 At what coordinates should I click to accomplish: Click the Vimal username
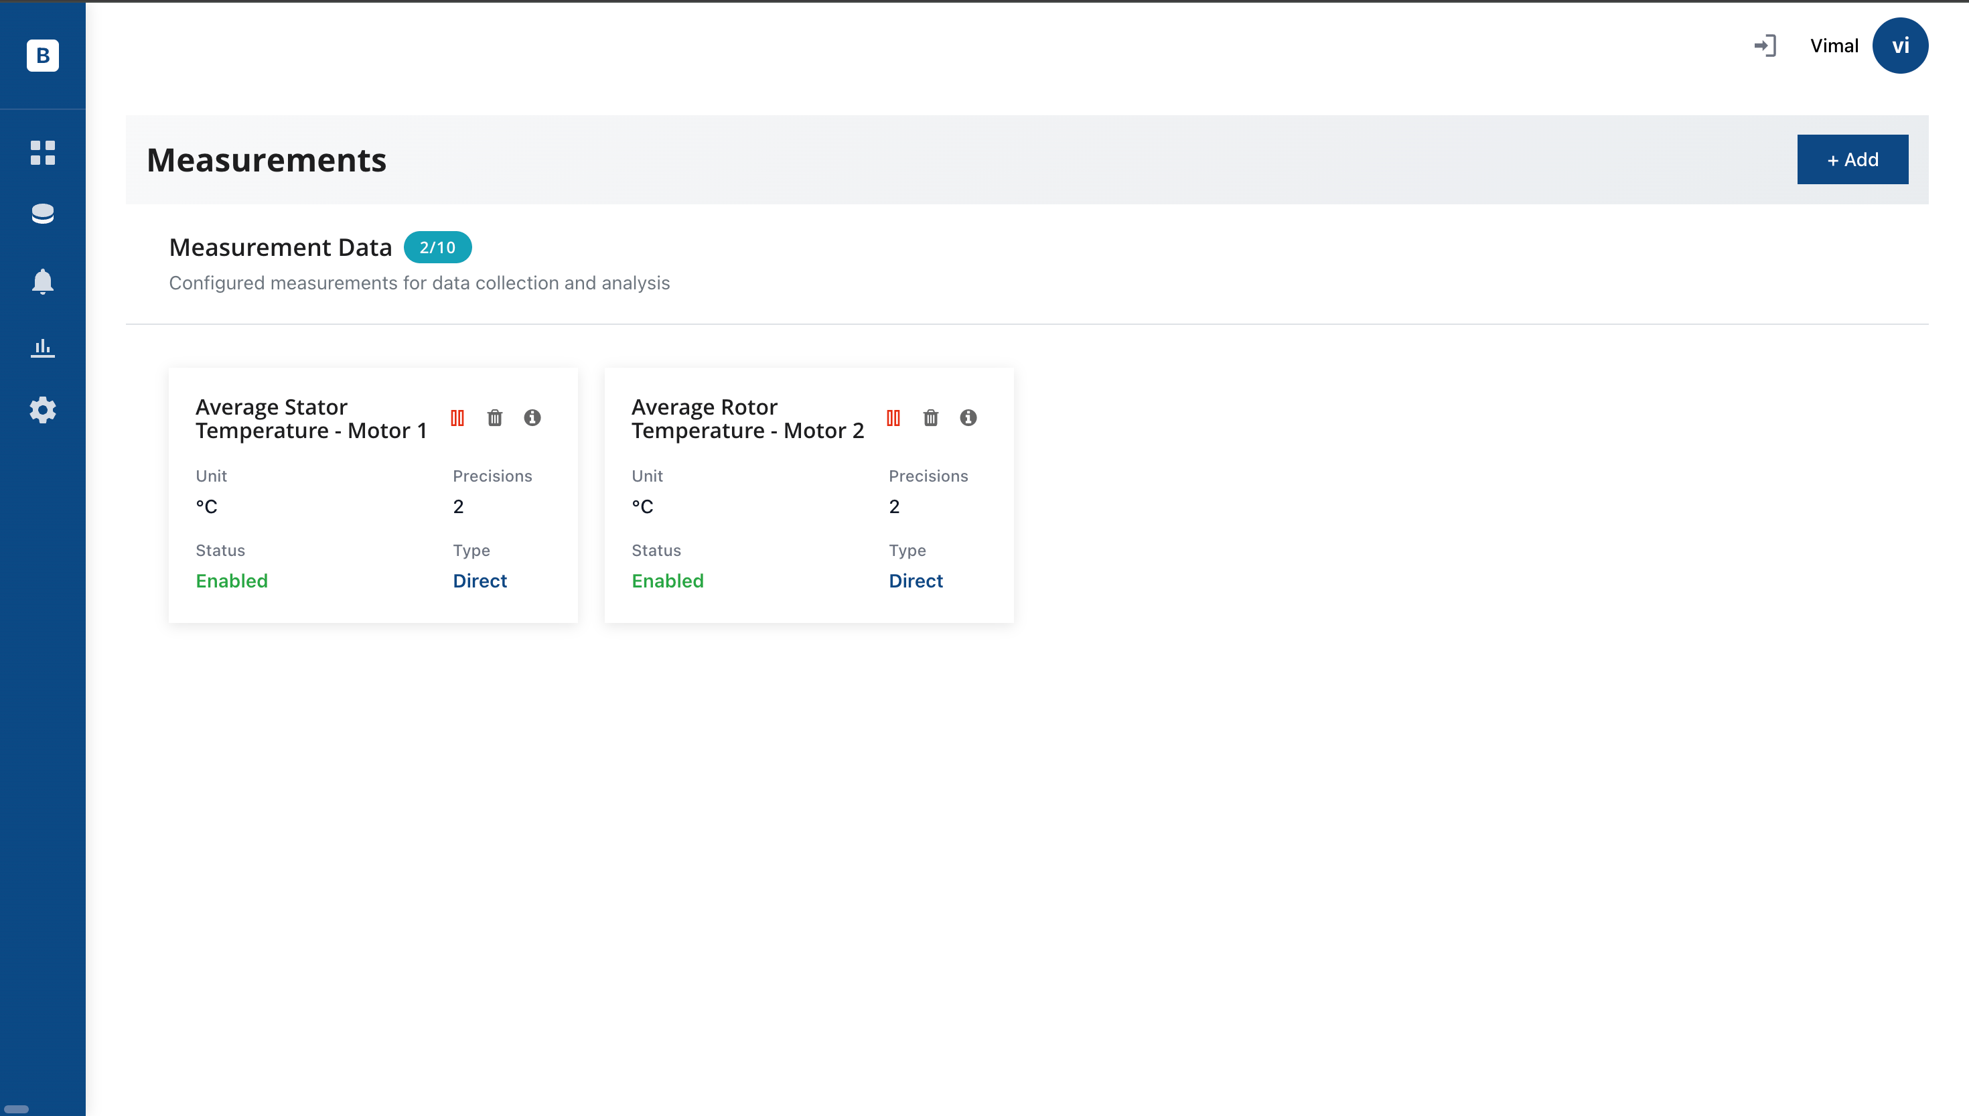(1834, 46)
